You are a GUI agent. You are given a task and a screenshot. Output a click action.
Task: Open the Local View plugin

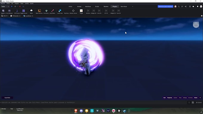(60, 11)
